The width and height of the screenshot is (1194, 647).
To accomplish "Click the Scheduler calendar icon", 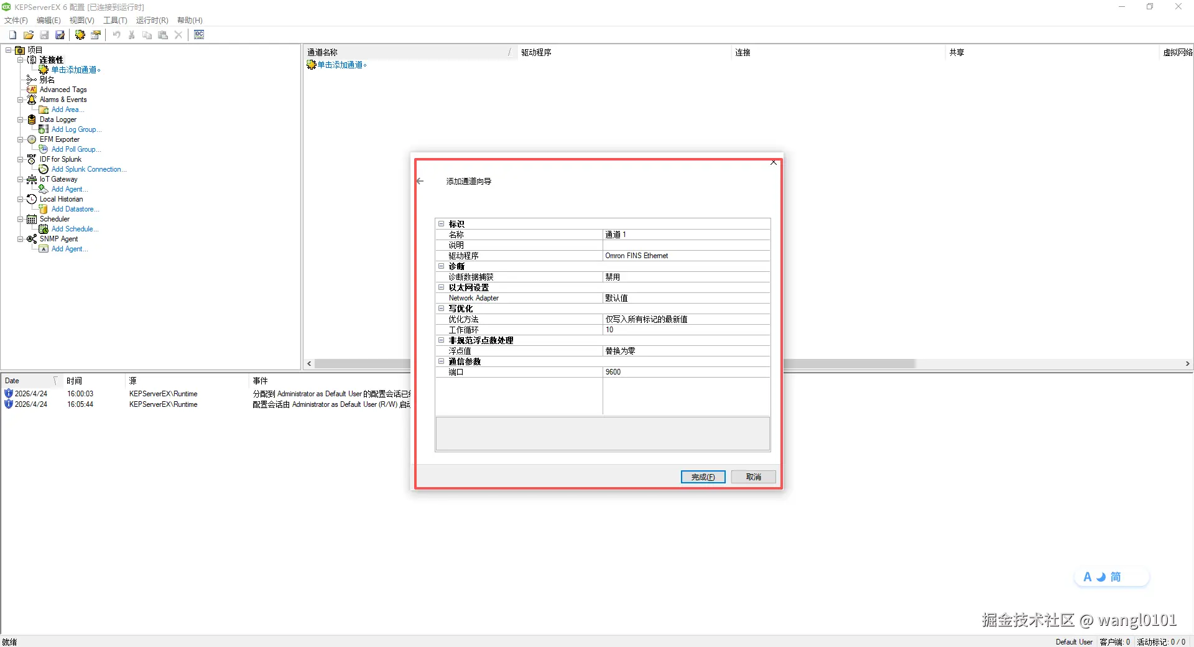I will [x=32, y=219].
